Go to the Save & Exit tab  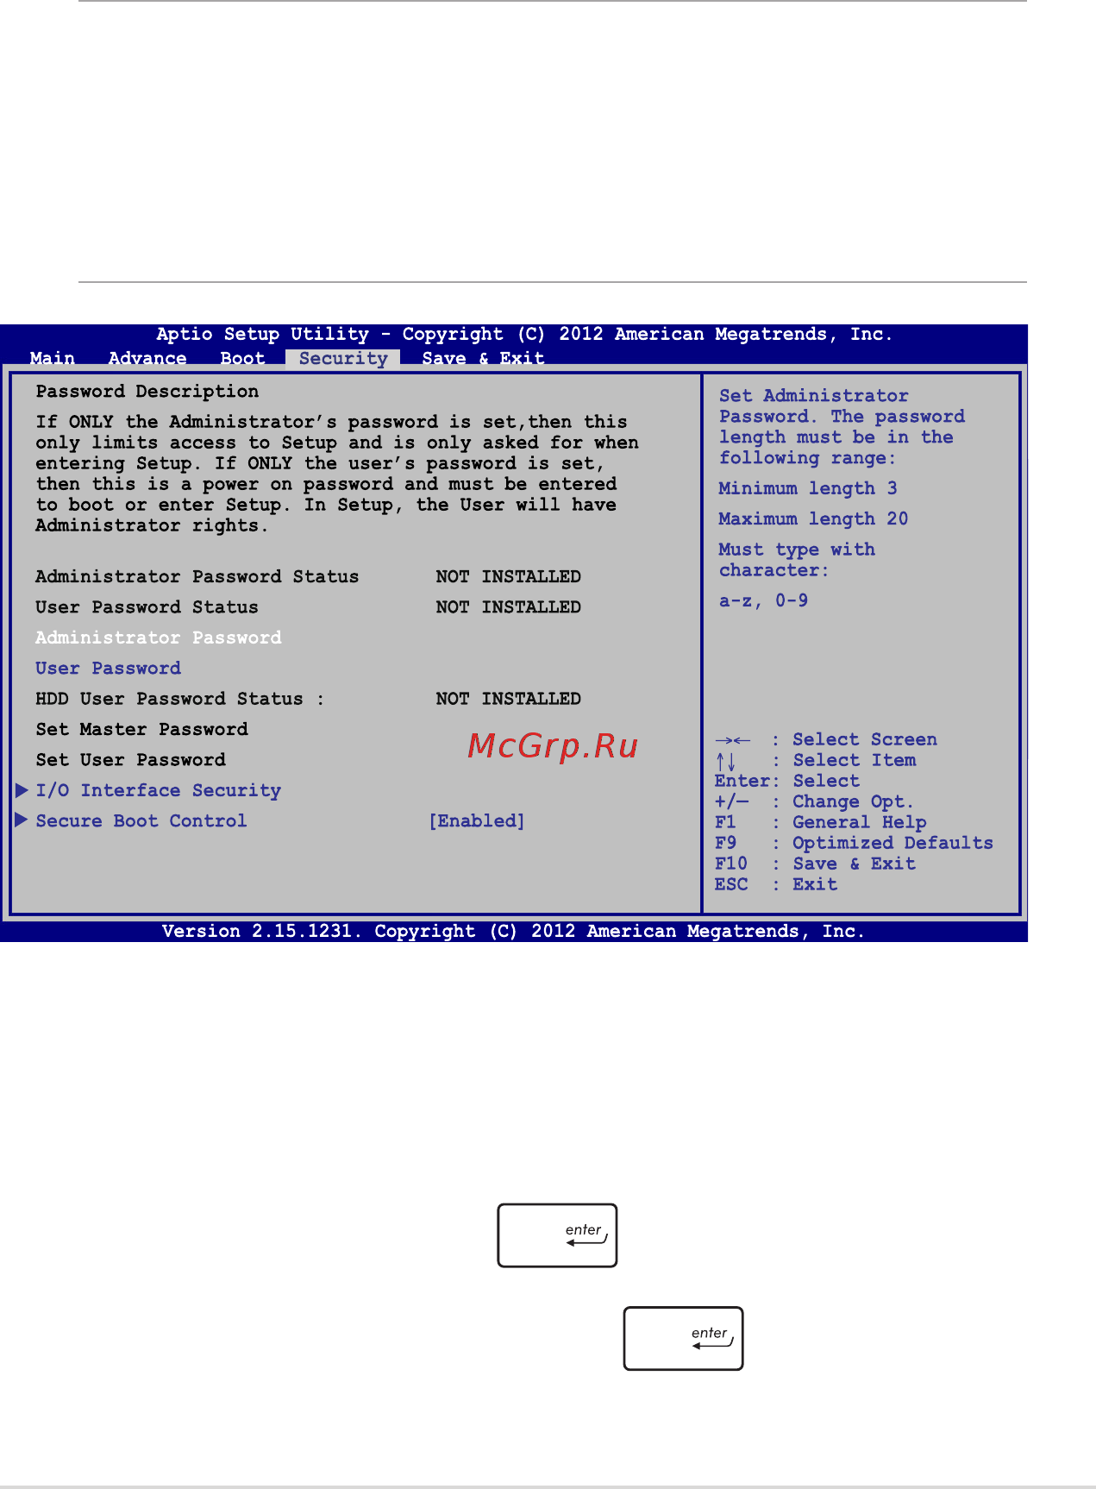(x=483, y=358)
